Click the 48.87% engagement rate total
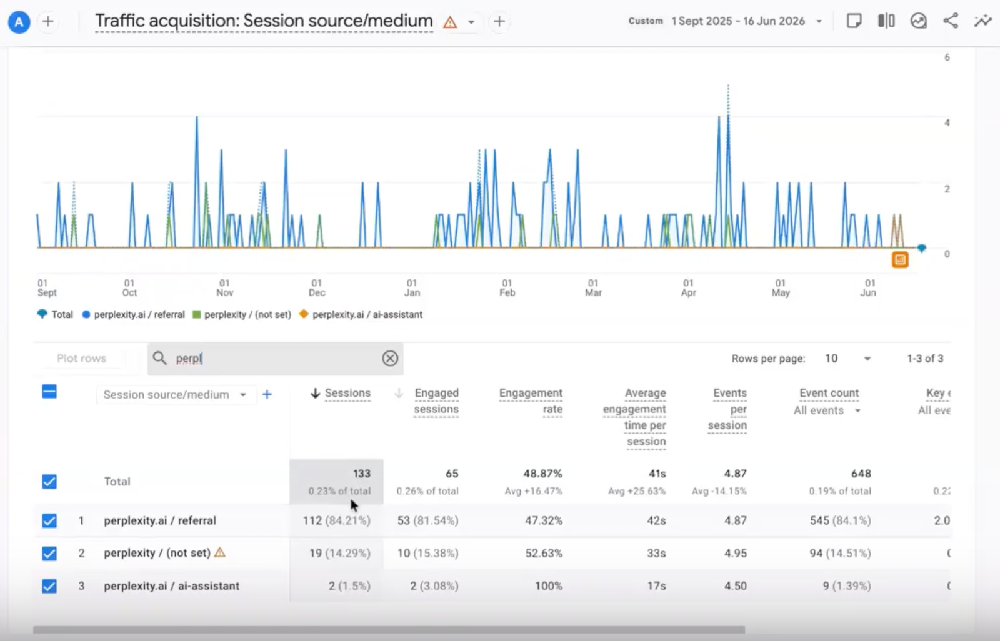This screenshot has height=641, width=1000. (542, 474)
